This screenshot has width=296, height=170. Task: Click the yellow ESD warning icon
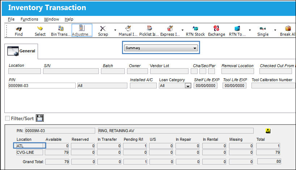click(268, 130)
